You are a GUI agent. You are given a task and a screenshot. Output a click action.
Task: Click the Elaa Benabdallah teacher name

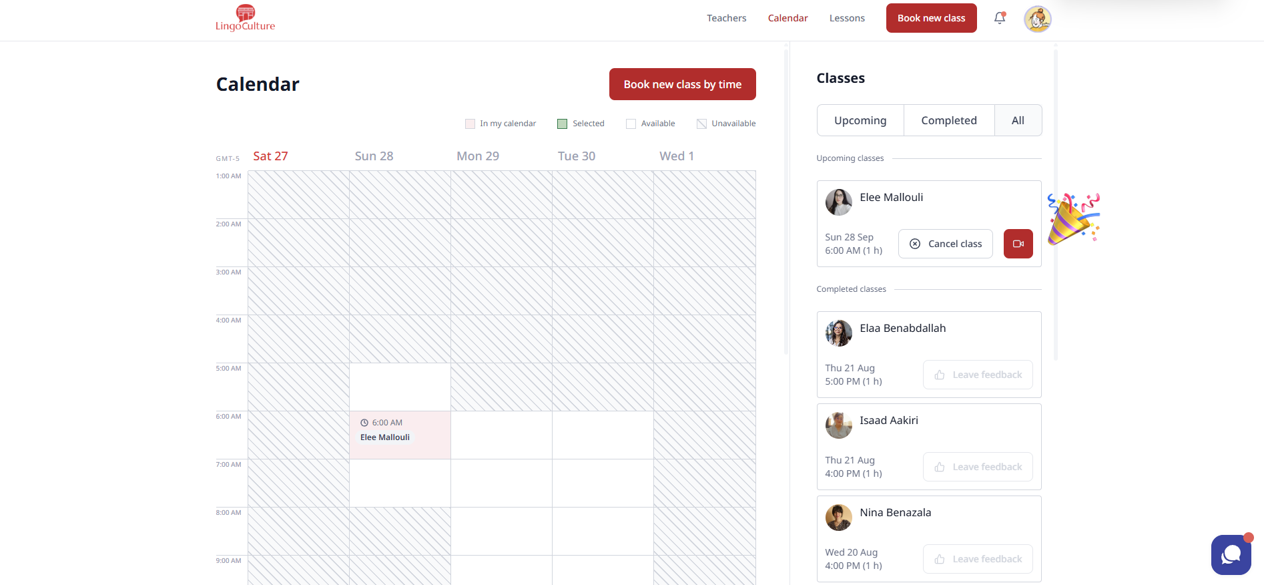point(903,329)
